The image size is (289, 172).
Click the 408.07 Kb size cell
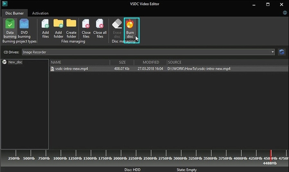pyautogui.click(x=122, y=69)
